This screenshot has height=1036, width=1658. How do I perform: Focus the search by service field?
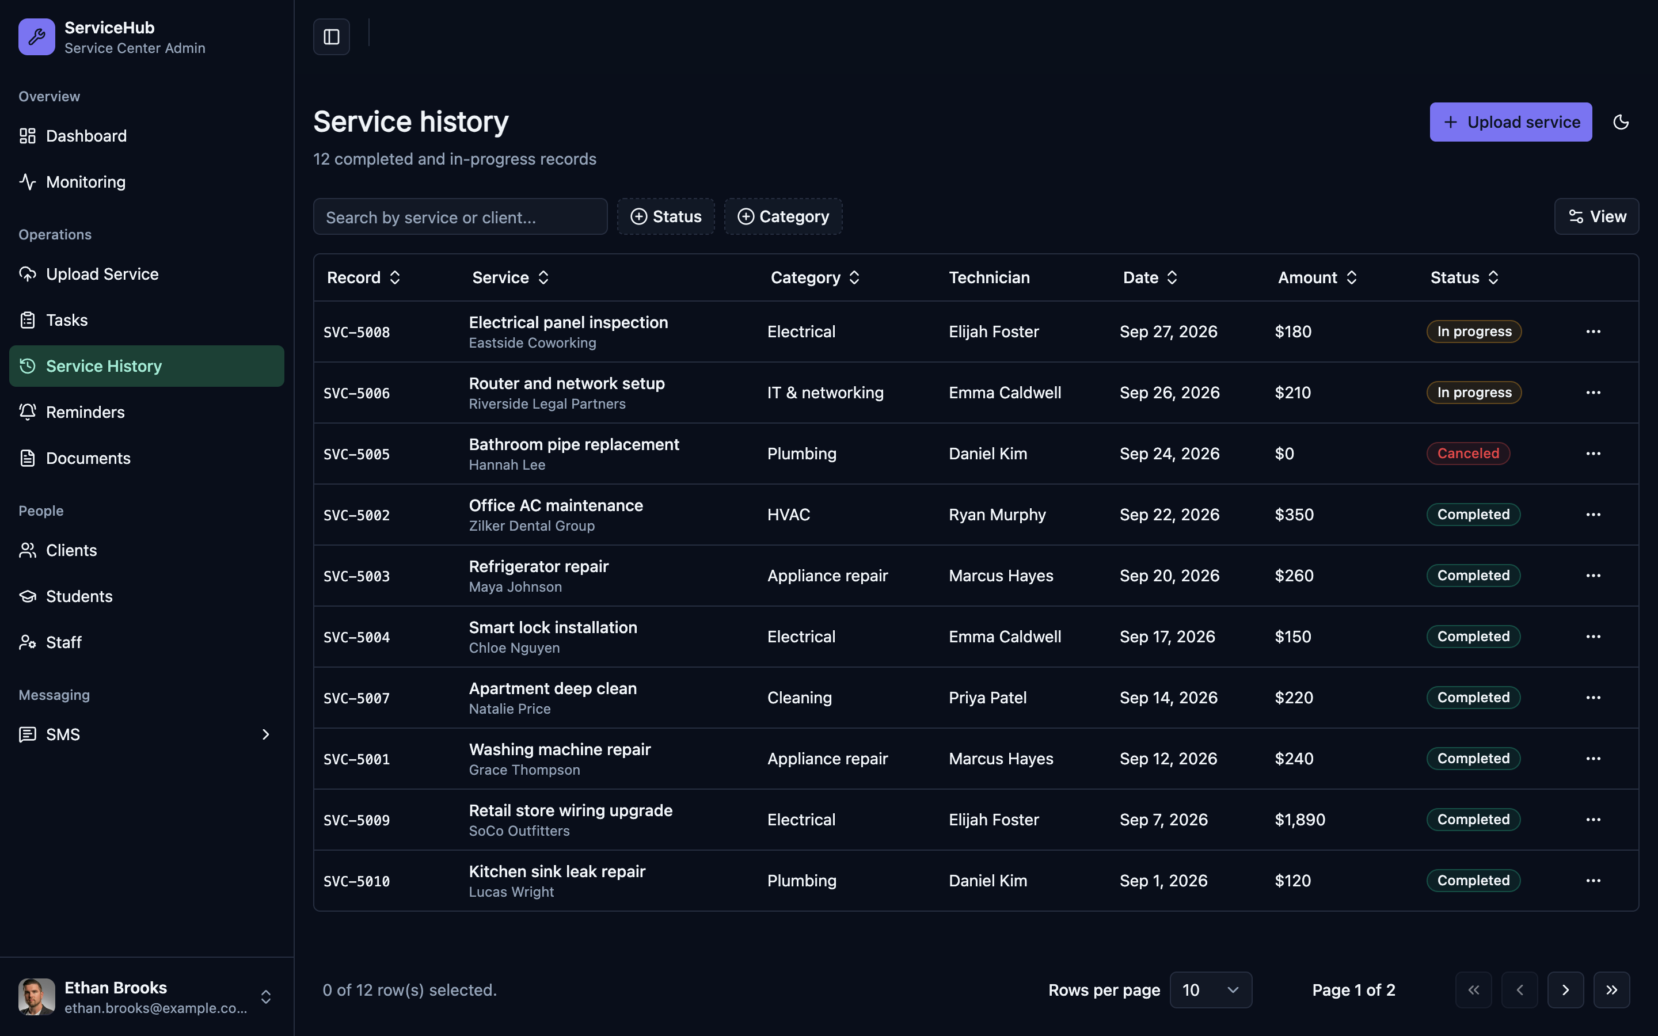tap(461, 216)
